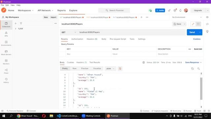Click the request URL input field
Viewport: 211px width, 119px height.
[x=132, y=32]
